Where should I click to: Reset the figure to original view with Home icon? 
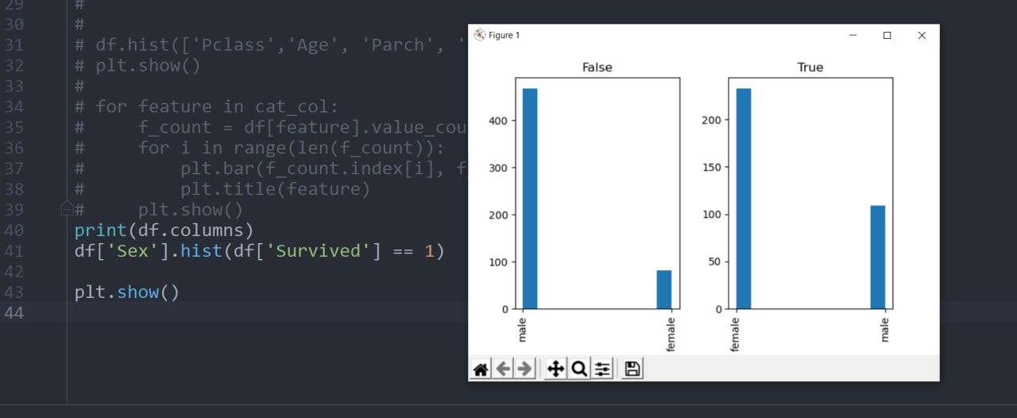(x=481, y=369)
